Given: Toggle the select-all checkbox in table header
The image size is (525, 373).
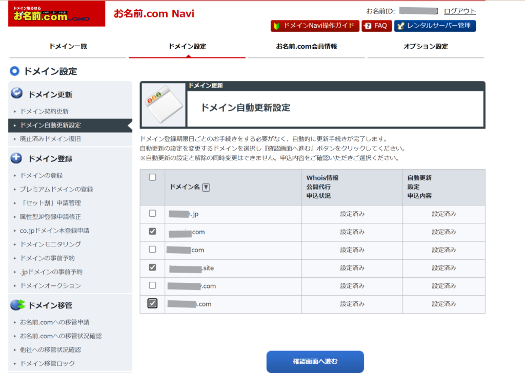Looking at the screenshot, I should click(152, 177).
